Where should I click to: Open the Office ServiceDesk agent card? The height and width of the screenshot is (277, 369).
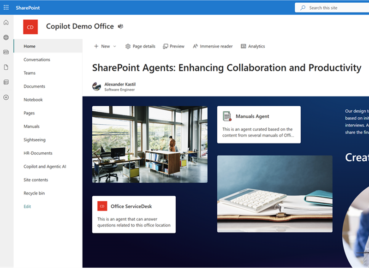click(134, 215)
